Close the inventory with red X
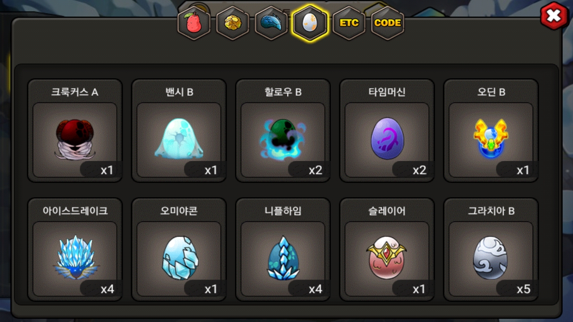This screenshot has width=573, height=322. 554,16
